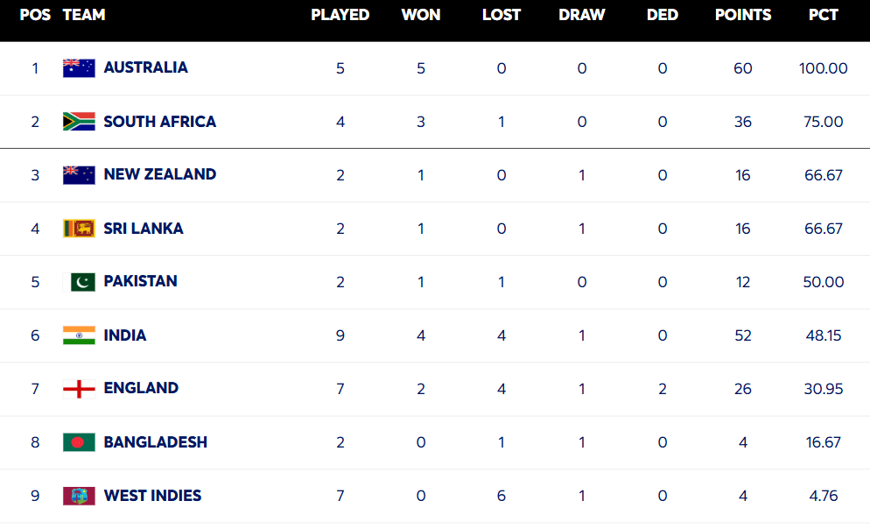Click the PLAYED column header
Screen dimensions: 870x529
340,15
